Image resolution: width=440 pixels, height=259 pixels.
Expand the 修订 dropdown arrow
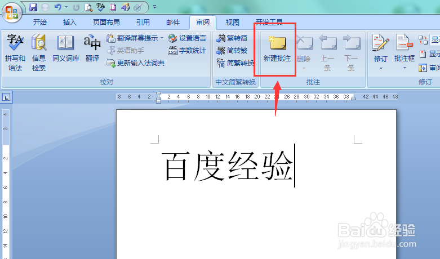[x=381, y=68]
